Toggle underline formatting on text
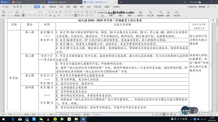The image size is (218, 122). (30, 15)
